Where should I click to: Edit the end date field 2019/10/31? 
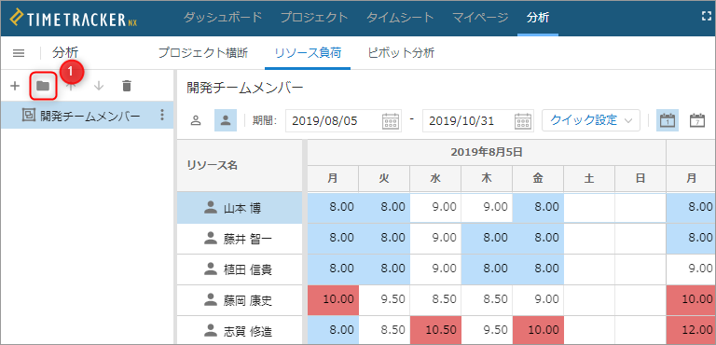click(x=478, y=121)
